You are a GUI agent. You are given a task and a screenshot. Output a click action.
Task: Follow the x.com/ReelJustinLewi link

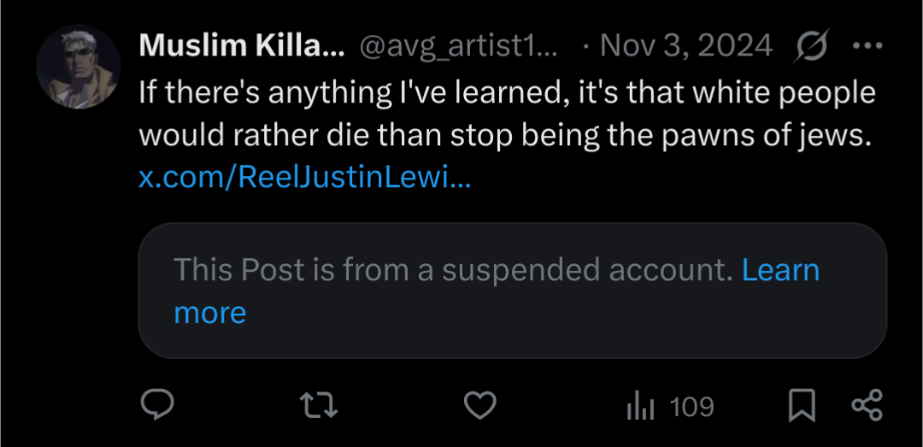click(x=304, y=179)
